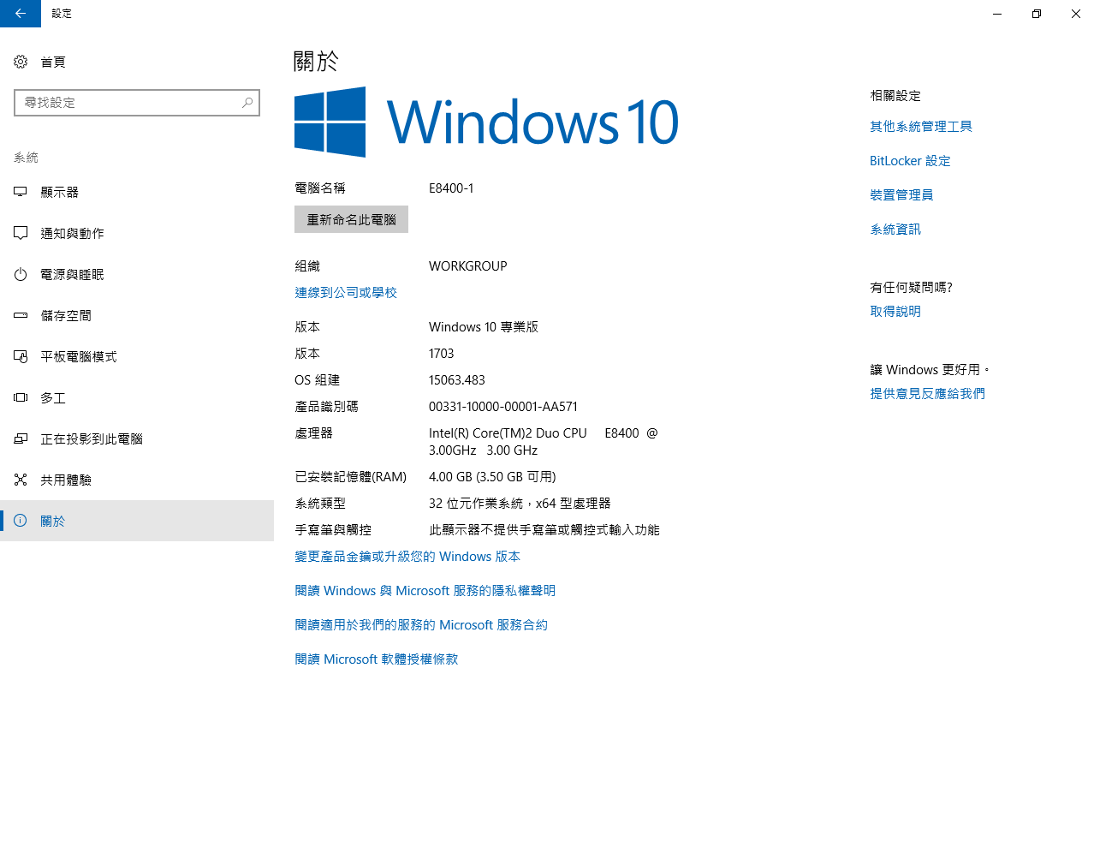Select 顯示器 in sidebar
1094x841 pixels.
[x=137, y=192]
